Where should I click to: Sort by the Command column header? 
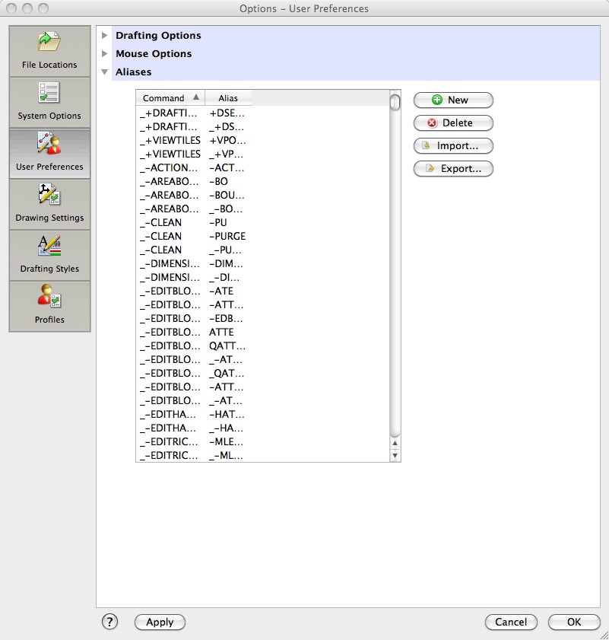(x=170, y=98)
